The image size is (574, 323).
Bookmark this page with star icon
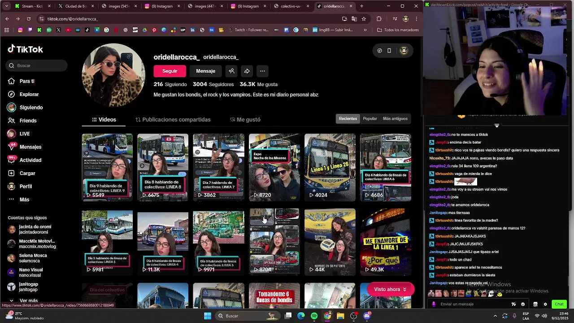pyautogui.click(x=364, y=19)
